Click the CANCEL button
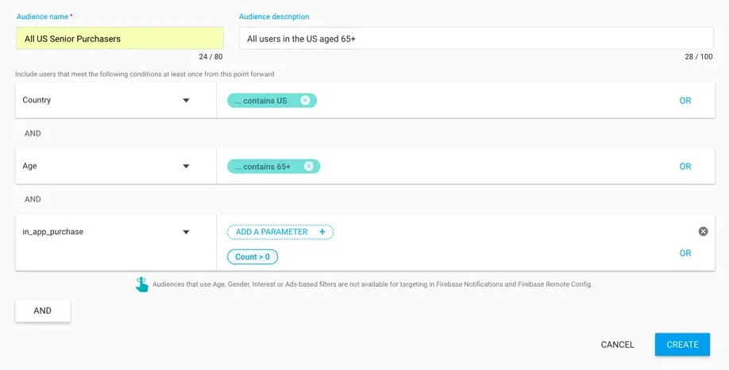Viewport: 729px width, 370px height. click(617, 345)
